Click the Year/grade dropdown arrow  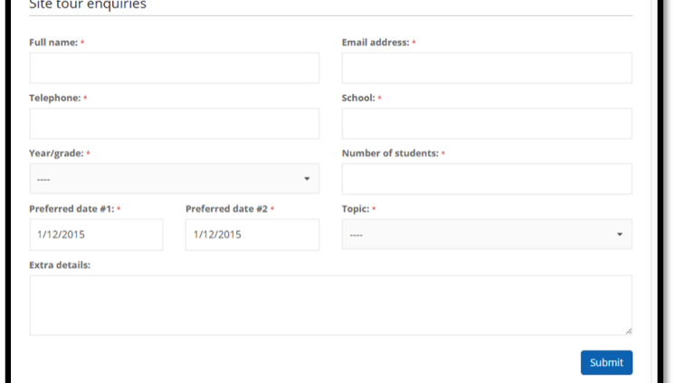pyautogui.click(x=307, y=178)
